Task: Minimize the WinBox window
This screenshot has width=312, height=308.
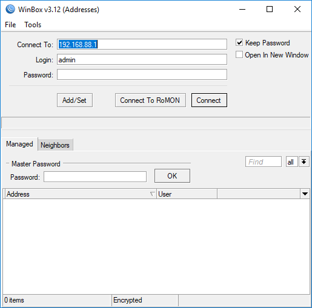Action: point(242,9)
